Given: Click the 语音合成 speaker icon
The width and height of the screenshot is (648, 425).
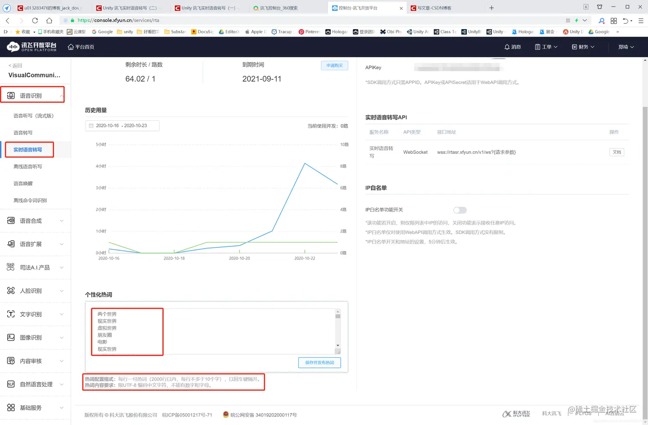Looking at the screenshot, I should (11, 221).
